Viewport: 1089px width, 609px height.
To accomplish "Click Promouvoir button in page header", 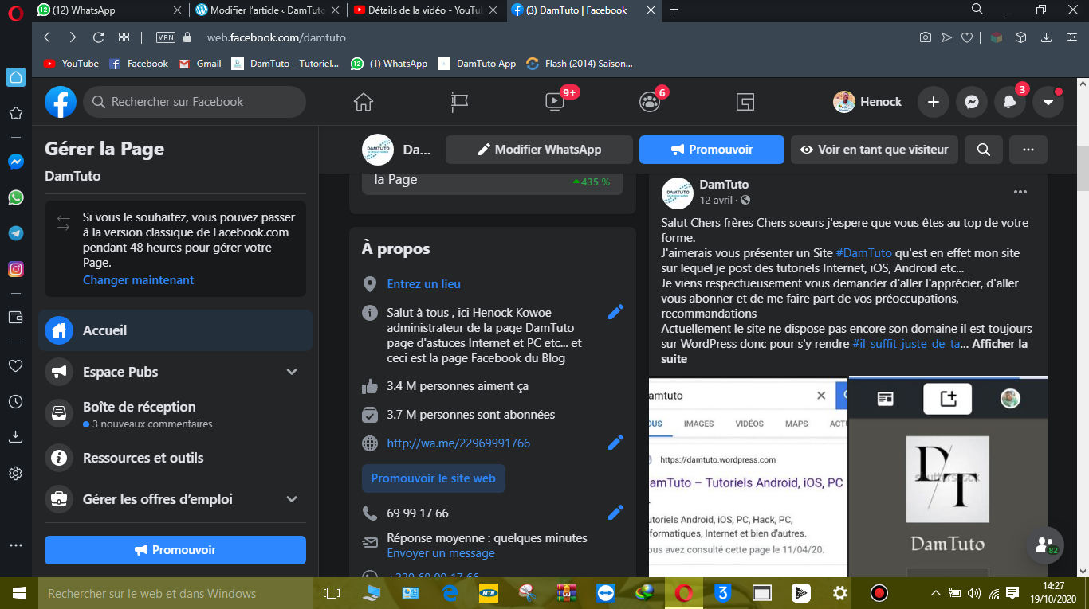I will click(712, 150).
